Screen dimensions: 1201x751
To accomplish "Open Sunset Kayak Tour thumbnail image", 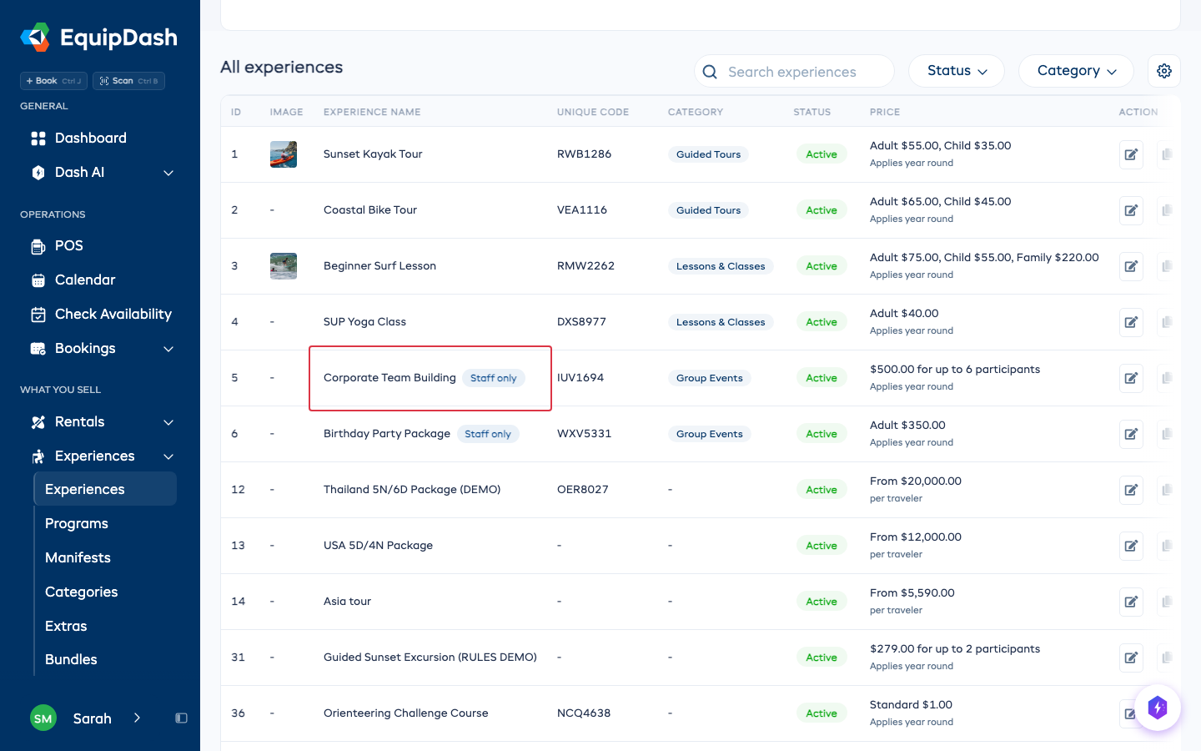I will click(284, 154).
